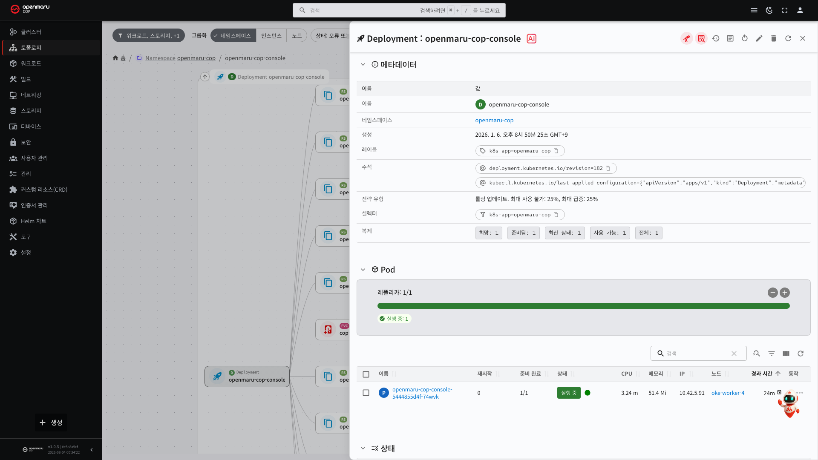The width and height of the screenshot is (818, 460).
Task: Refresh the deployment detail panel
Action: (788, 39)
